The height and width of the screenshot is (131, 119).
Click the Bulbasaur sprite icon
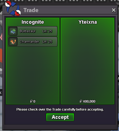tap(13, 31)
